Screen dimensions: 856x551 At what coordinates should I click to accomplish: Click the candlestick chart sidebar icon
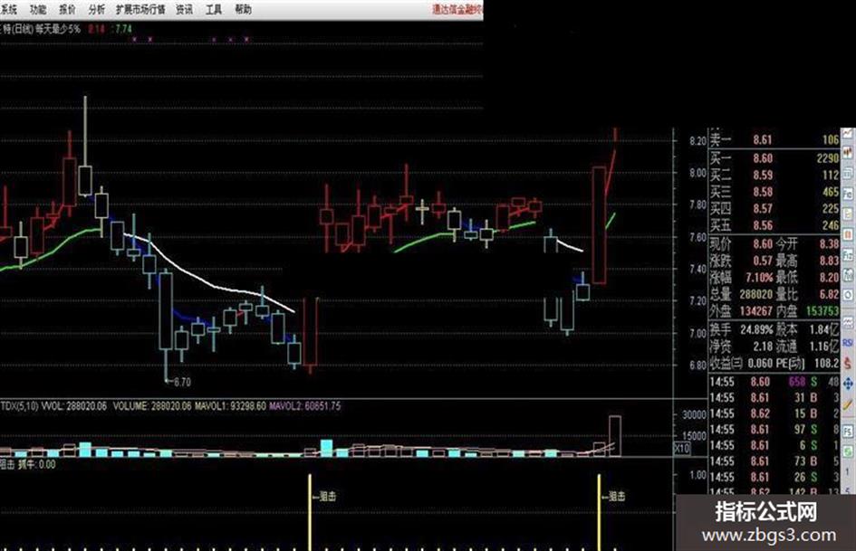click(x=848, y=153)
